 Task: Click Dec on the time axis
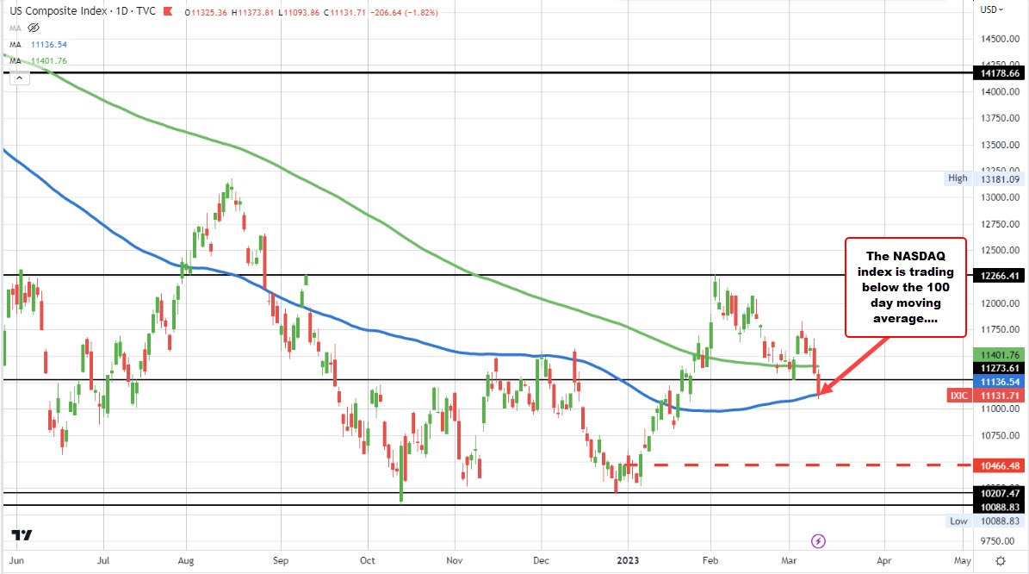click(x=541, y=560)
